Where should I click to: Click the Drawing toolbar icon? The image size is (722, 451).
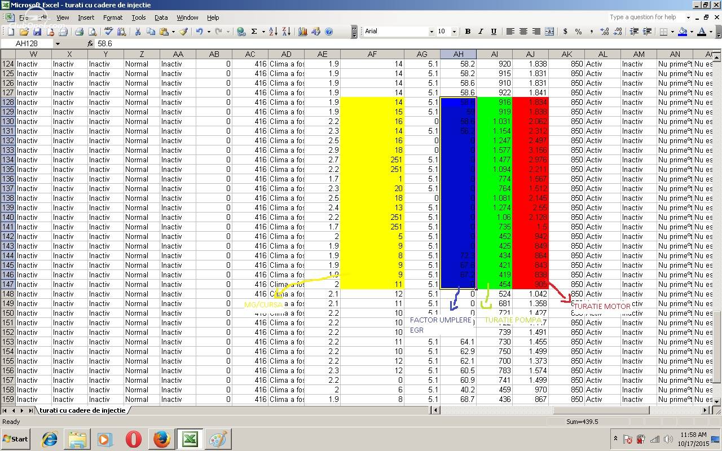[x=316, y=32]
